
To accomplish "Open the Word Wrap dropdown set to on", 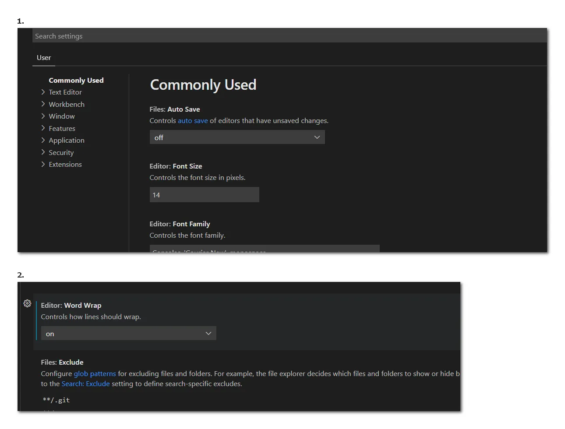I will point(128,334).
